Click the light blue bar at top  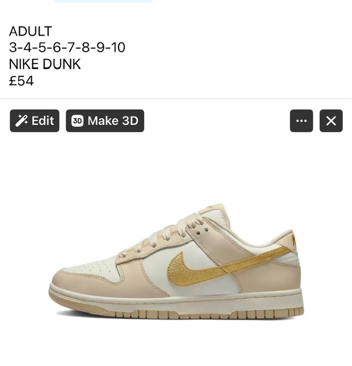click(104, 1)
